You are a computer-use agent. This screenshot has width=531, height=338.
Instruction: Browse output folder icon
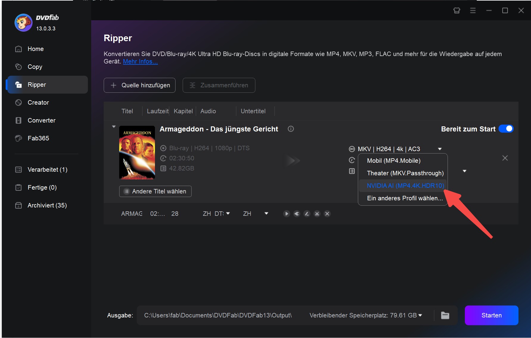tap(445, 315)
